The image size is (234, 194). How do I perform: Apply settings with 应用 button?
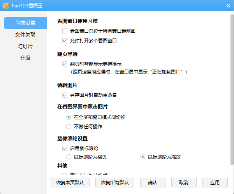point(215,182)
